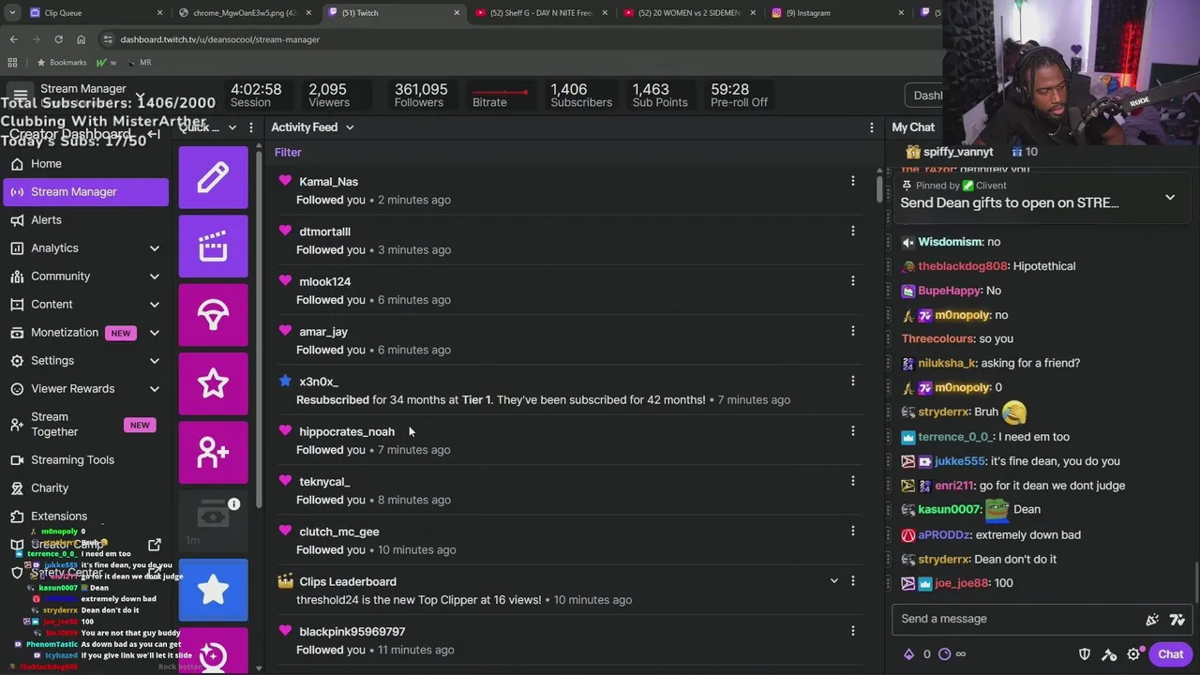The image size is (1200, 675).
Task: Open the browser apps grid icon
Action: tap(12, 62)
